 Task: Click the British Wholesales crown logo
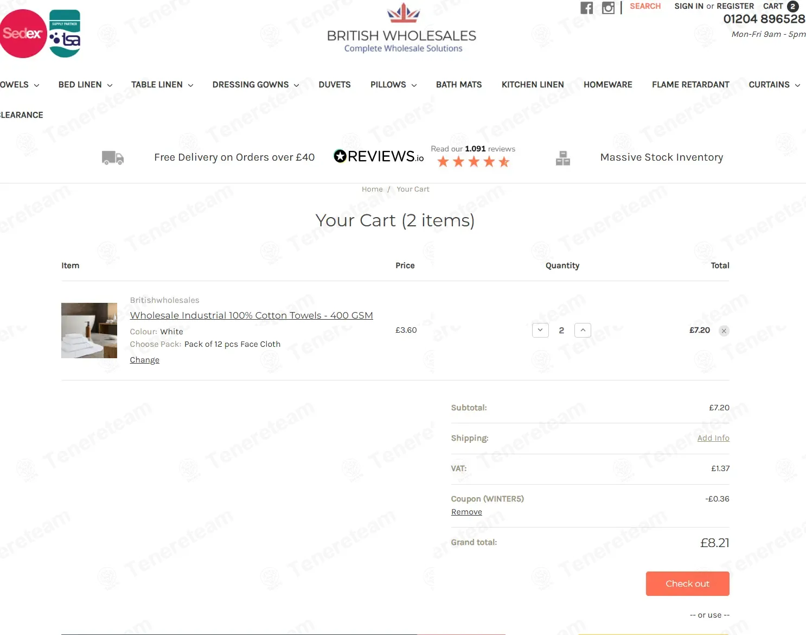(x=403, y=12)
